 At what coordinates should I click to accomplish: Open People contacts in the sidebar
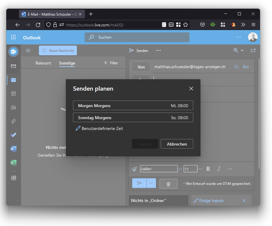click(13, 107)
